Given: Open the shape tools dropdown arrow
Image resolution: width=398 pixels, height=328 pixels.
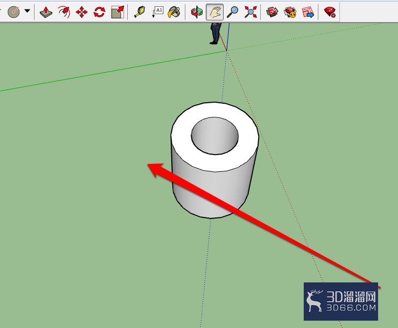Looking at the screenshot, I should [x=27, y=11].
